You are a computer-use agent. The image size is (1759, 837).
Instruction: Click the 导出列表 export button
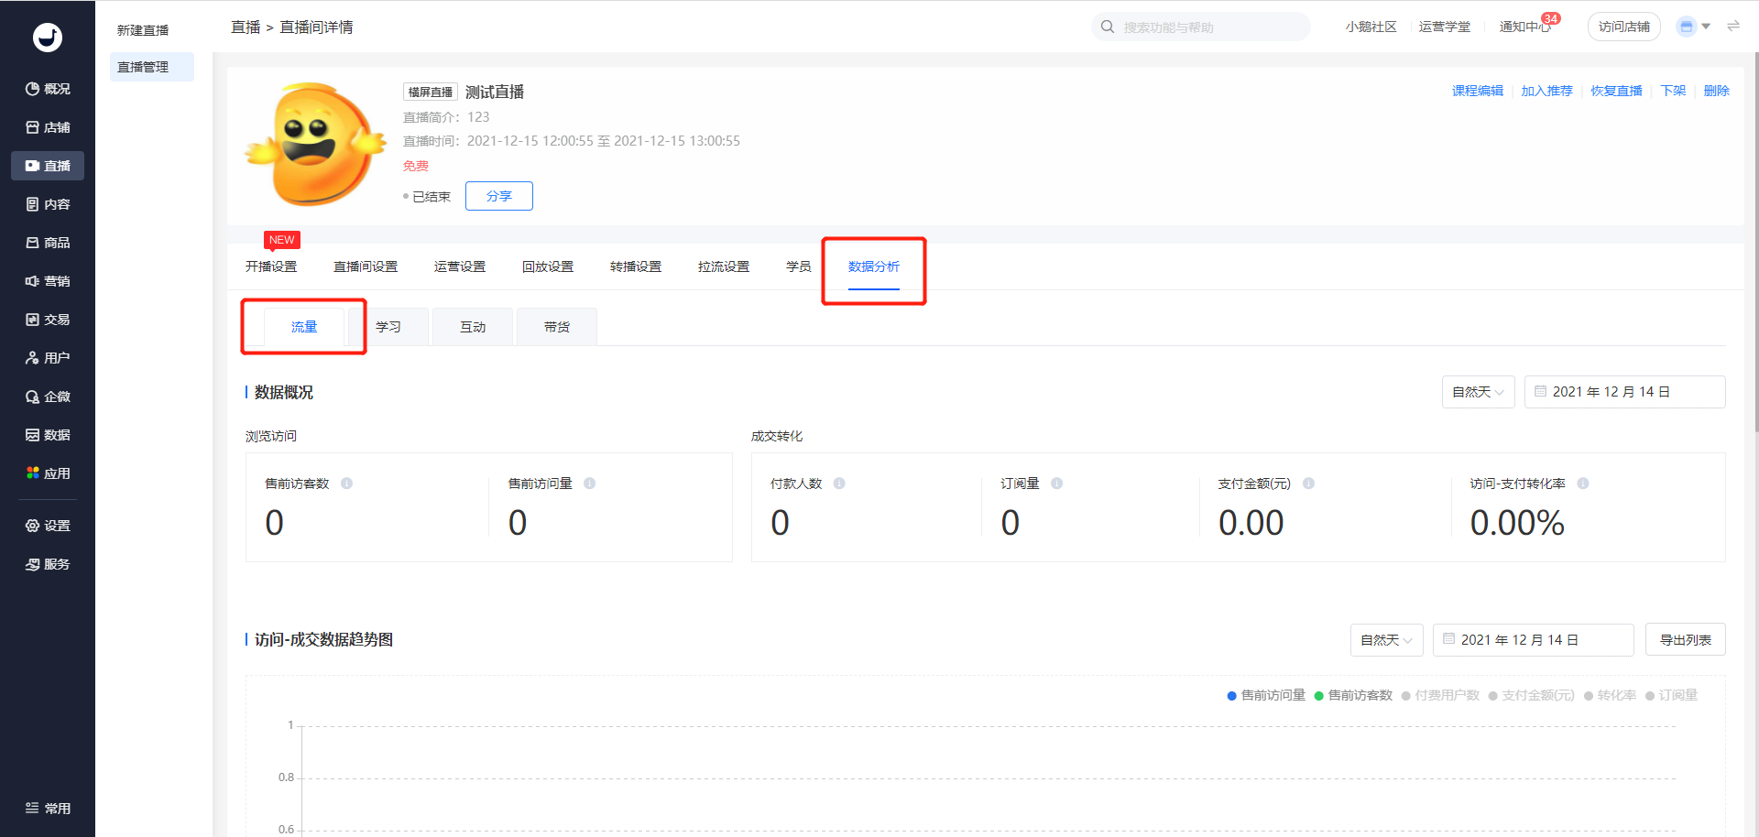1685,640
